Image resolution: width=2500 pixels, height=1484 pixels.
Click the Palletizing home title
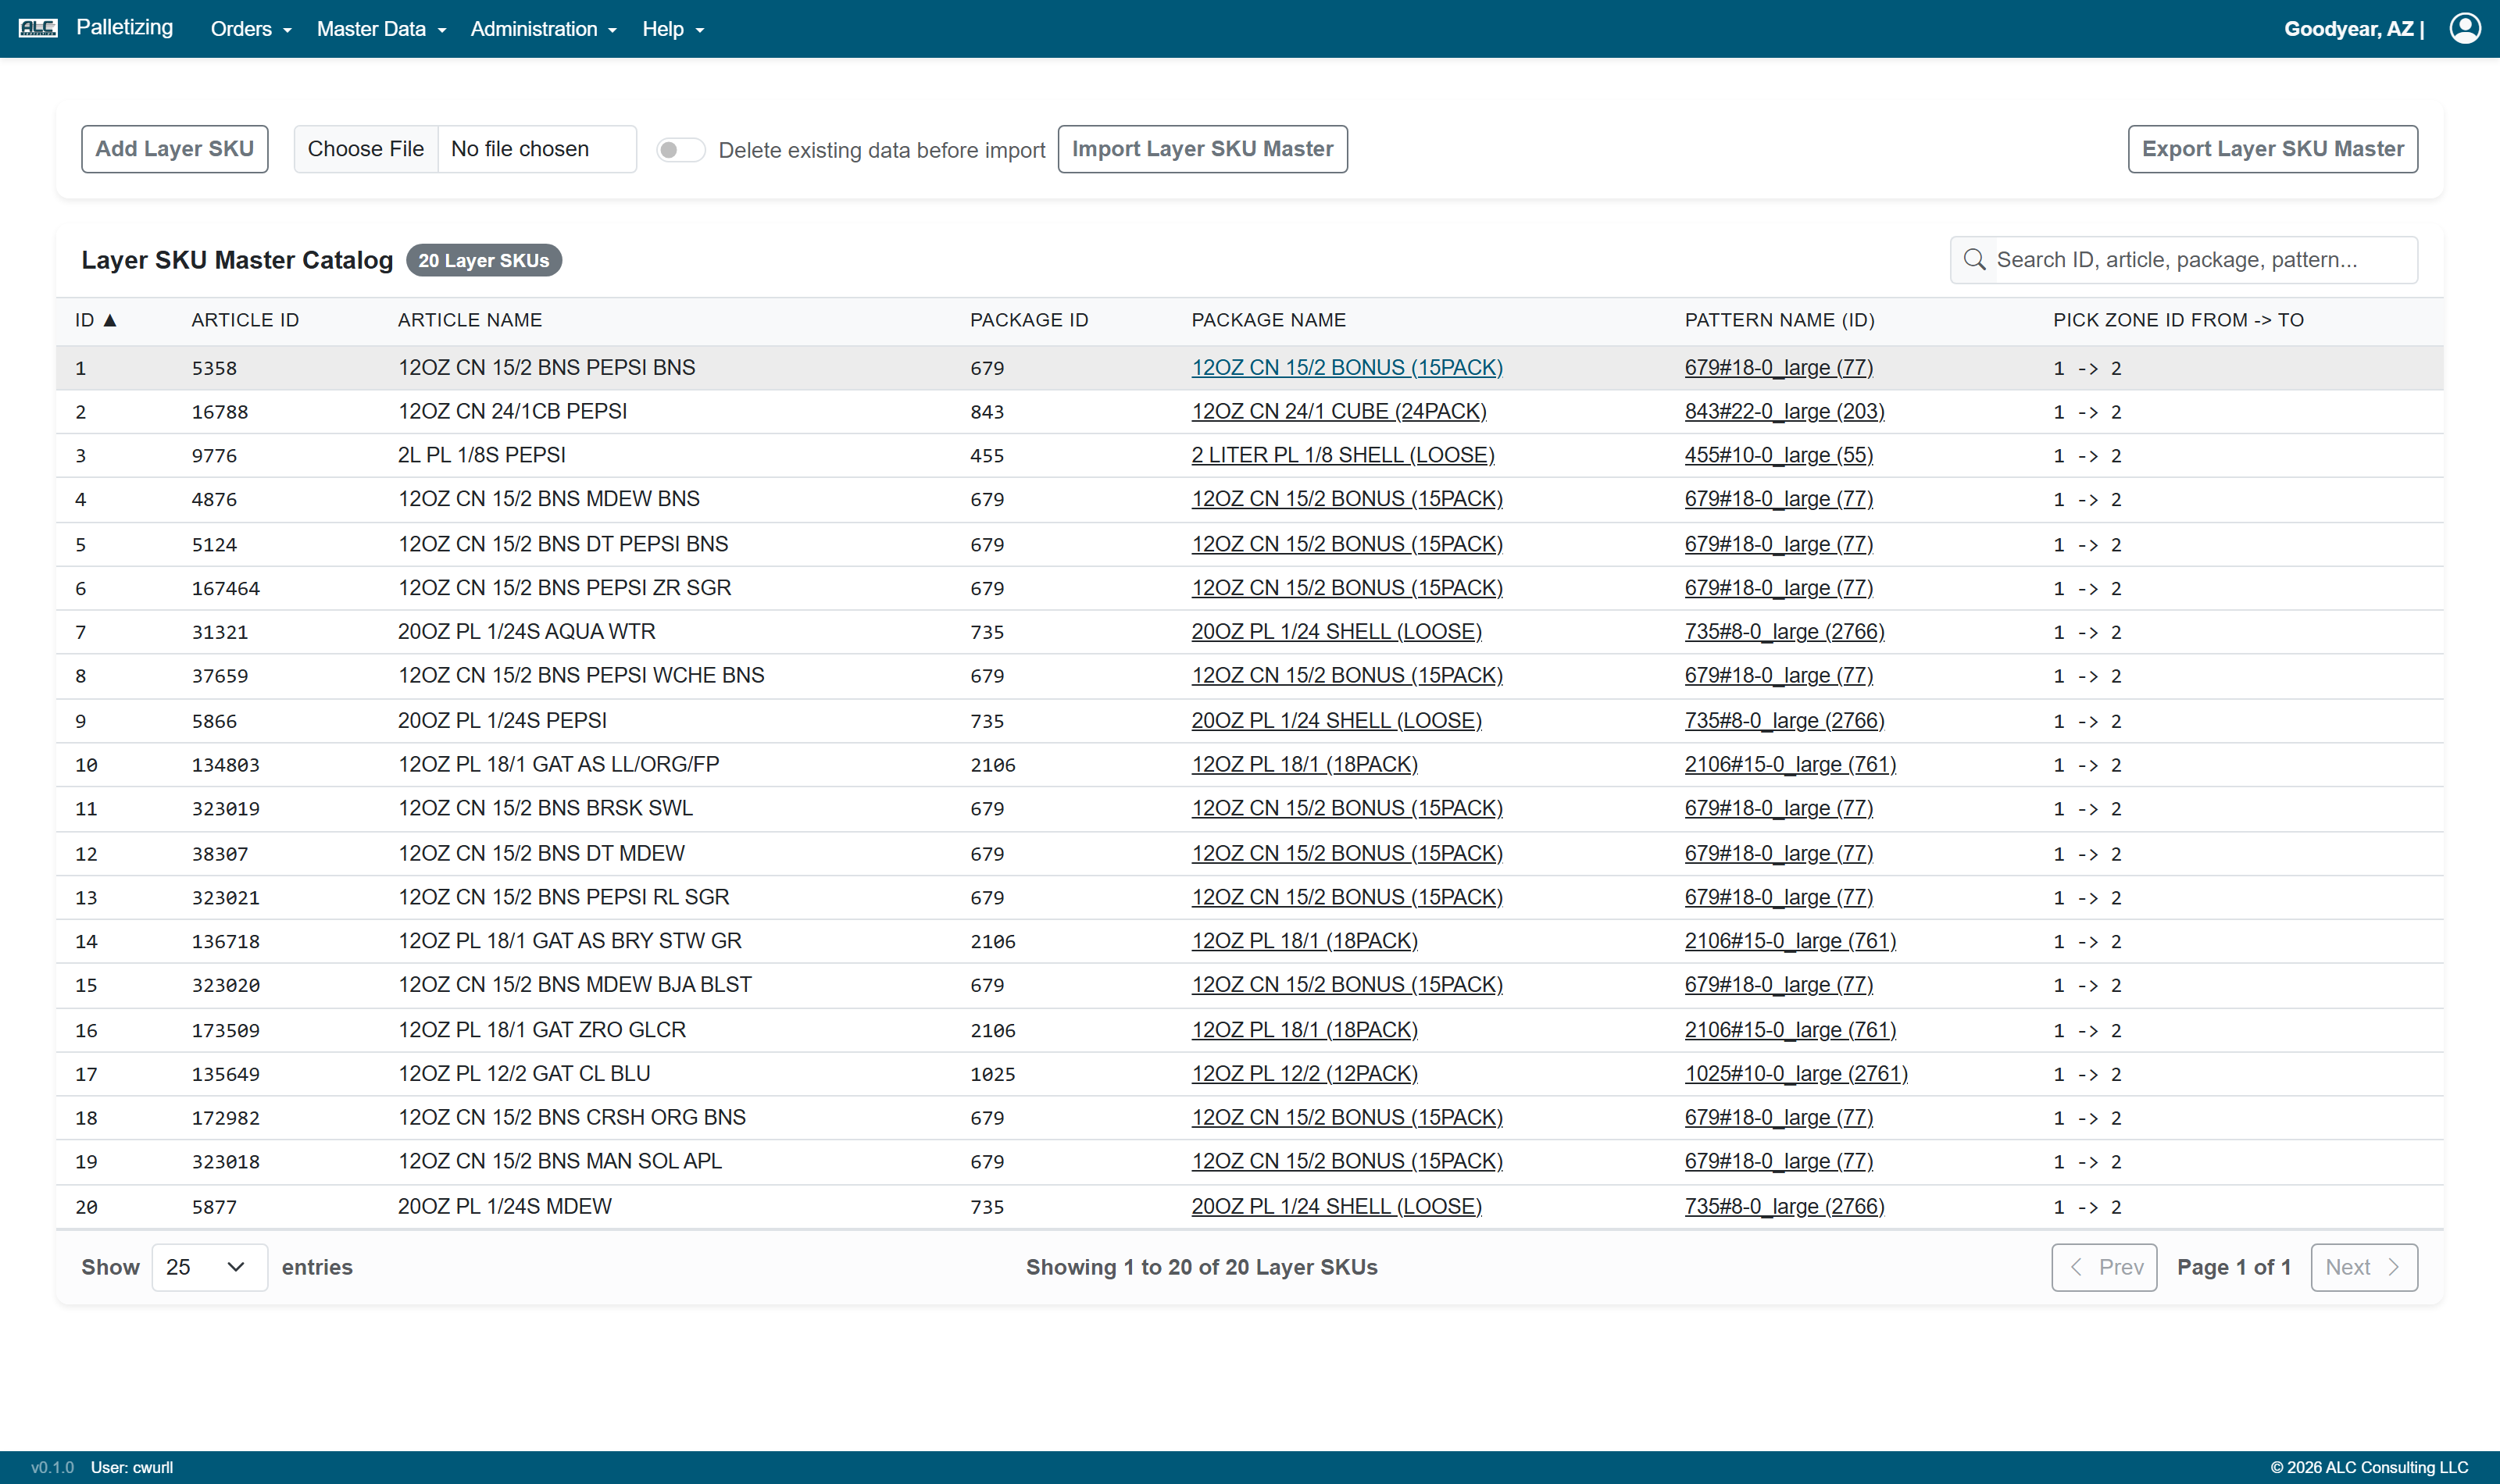coord(124,27)
